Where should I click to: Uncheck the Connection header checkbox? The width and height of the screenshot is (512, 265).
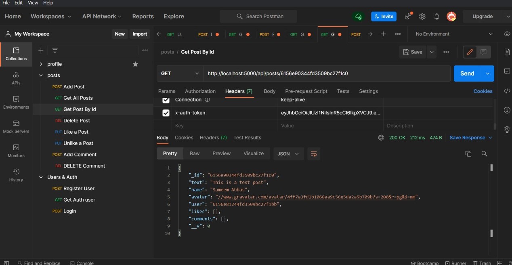pyautogui.click(x=166, y=100)
